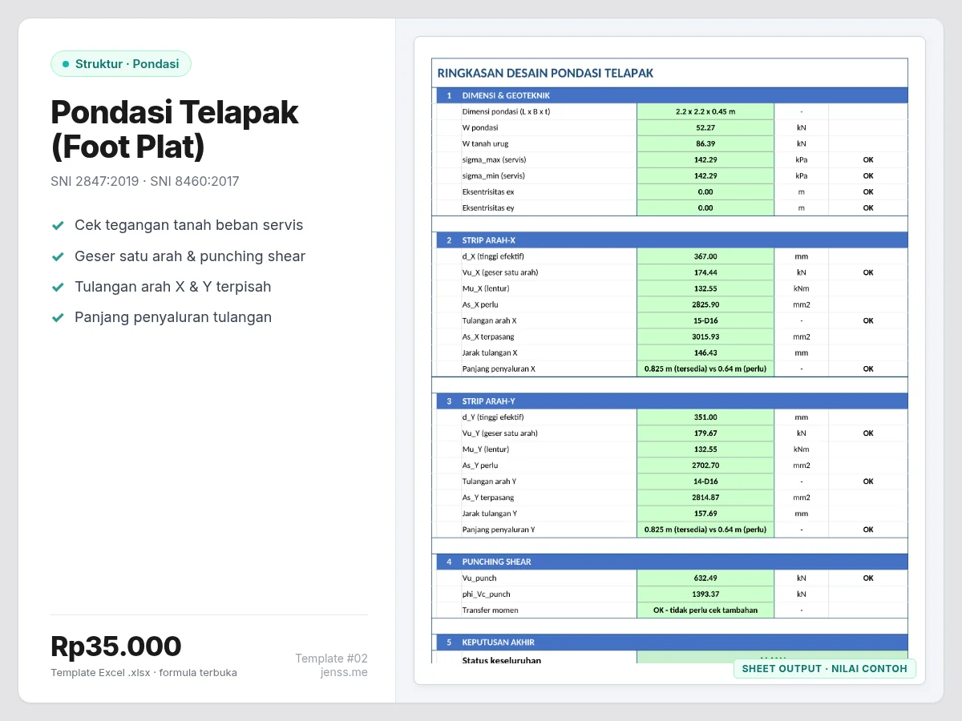
Task: Click the Template #02 label
Action: point(331,659)
